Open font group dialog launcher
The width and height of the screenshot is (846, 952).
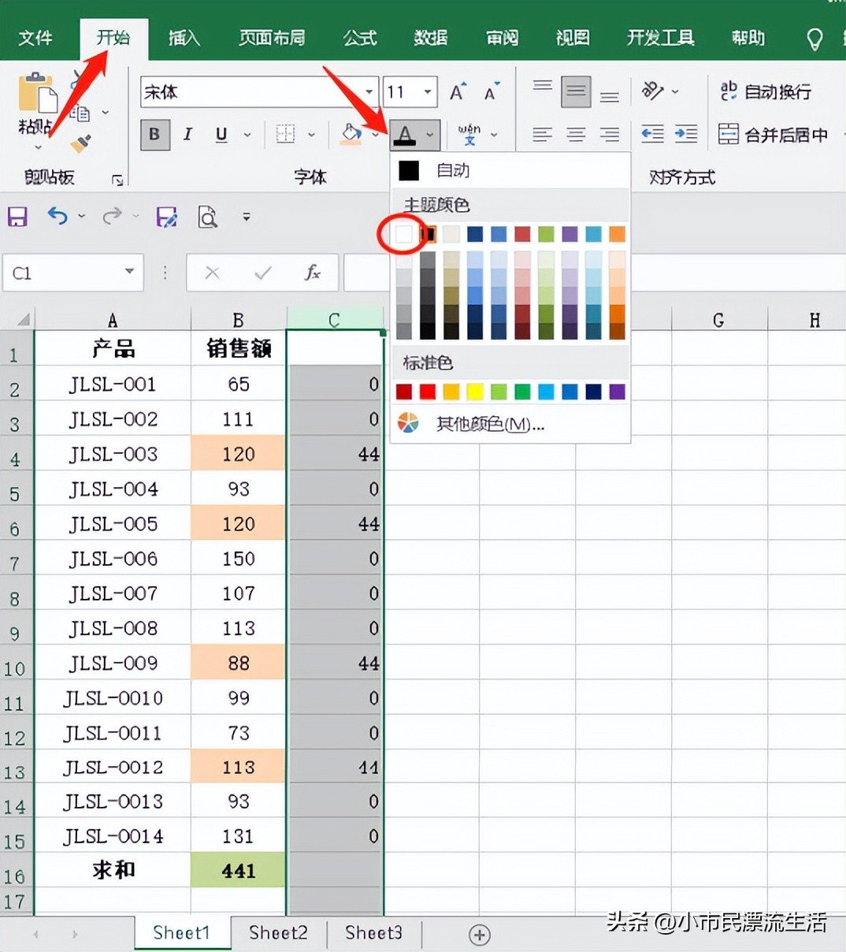(x=117, y=181)
